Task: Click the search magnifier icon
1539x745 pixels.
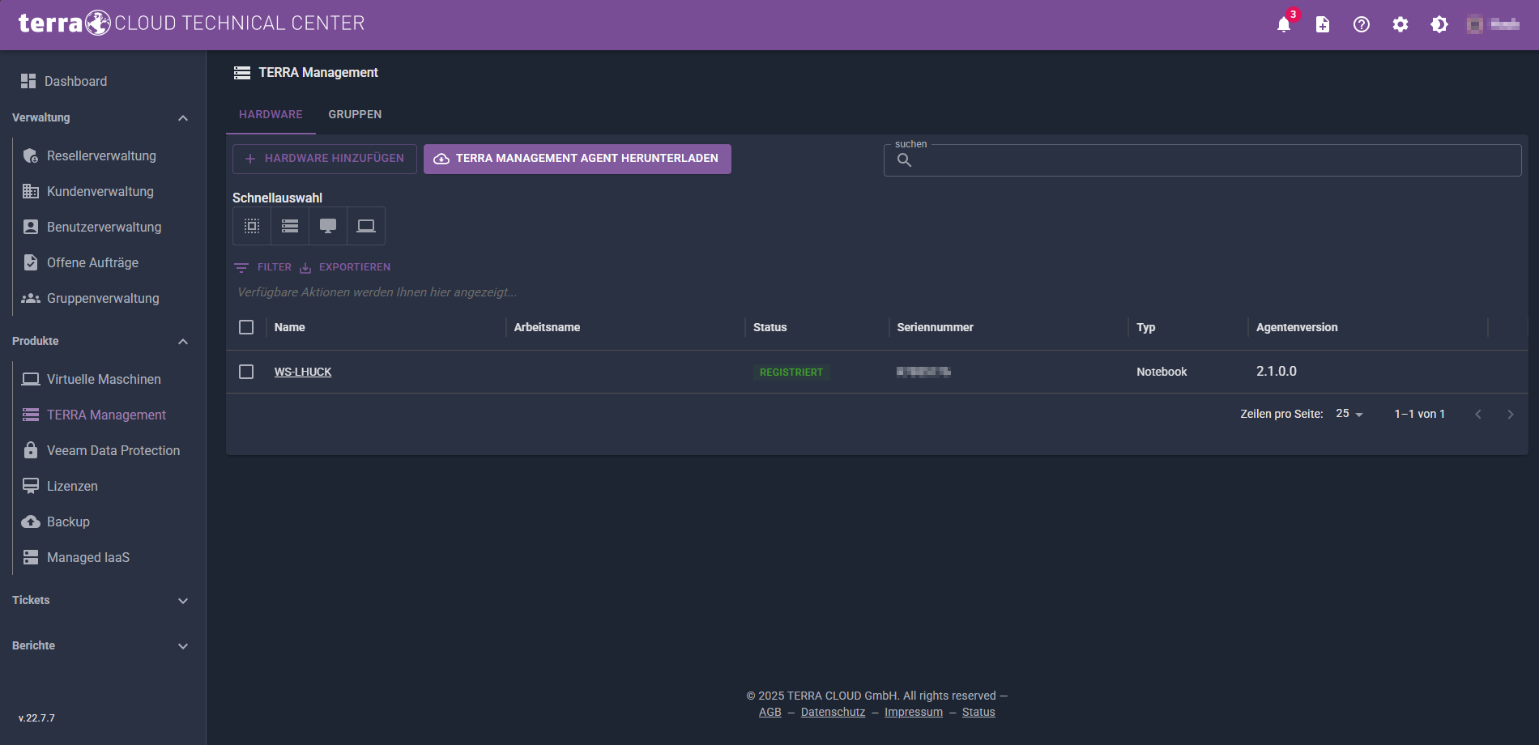Action: pos(905,160)
